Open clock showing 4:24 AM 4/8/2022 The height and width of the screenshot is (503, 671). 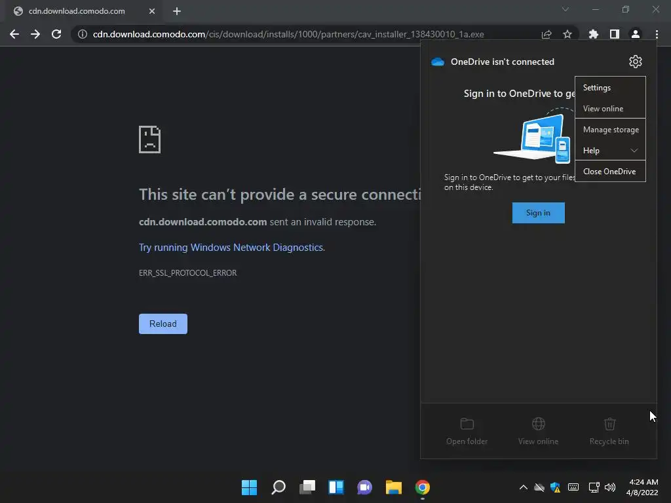pyautogui.click(x=642, y=487)
